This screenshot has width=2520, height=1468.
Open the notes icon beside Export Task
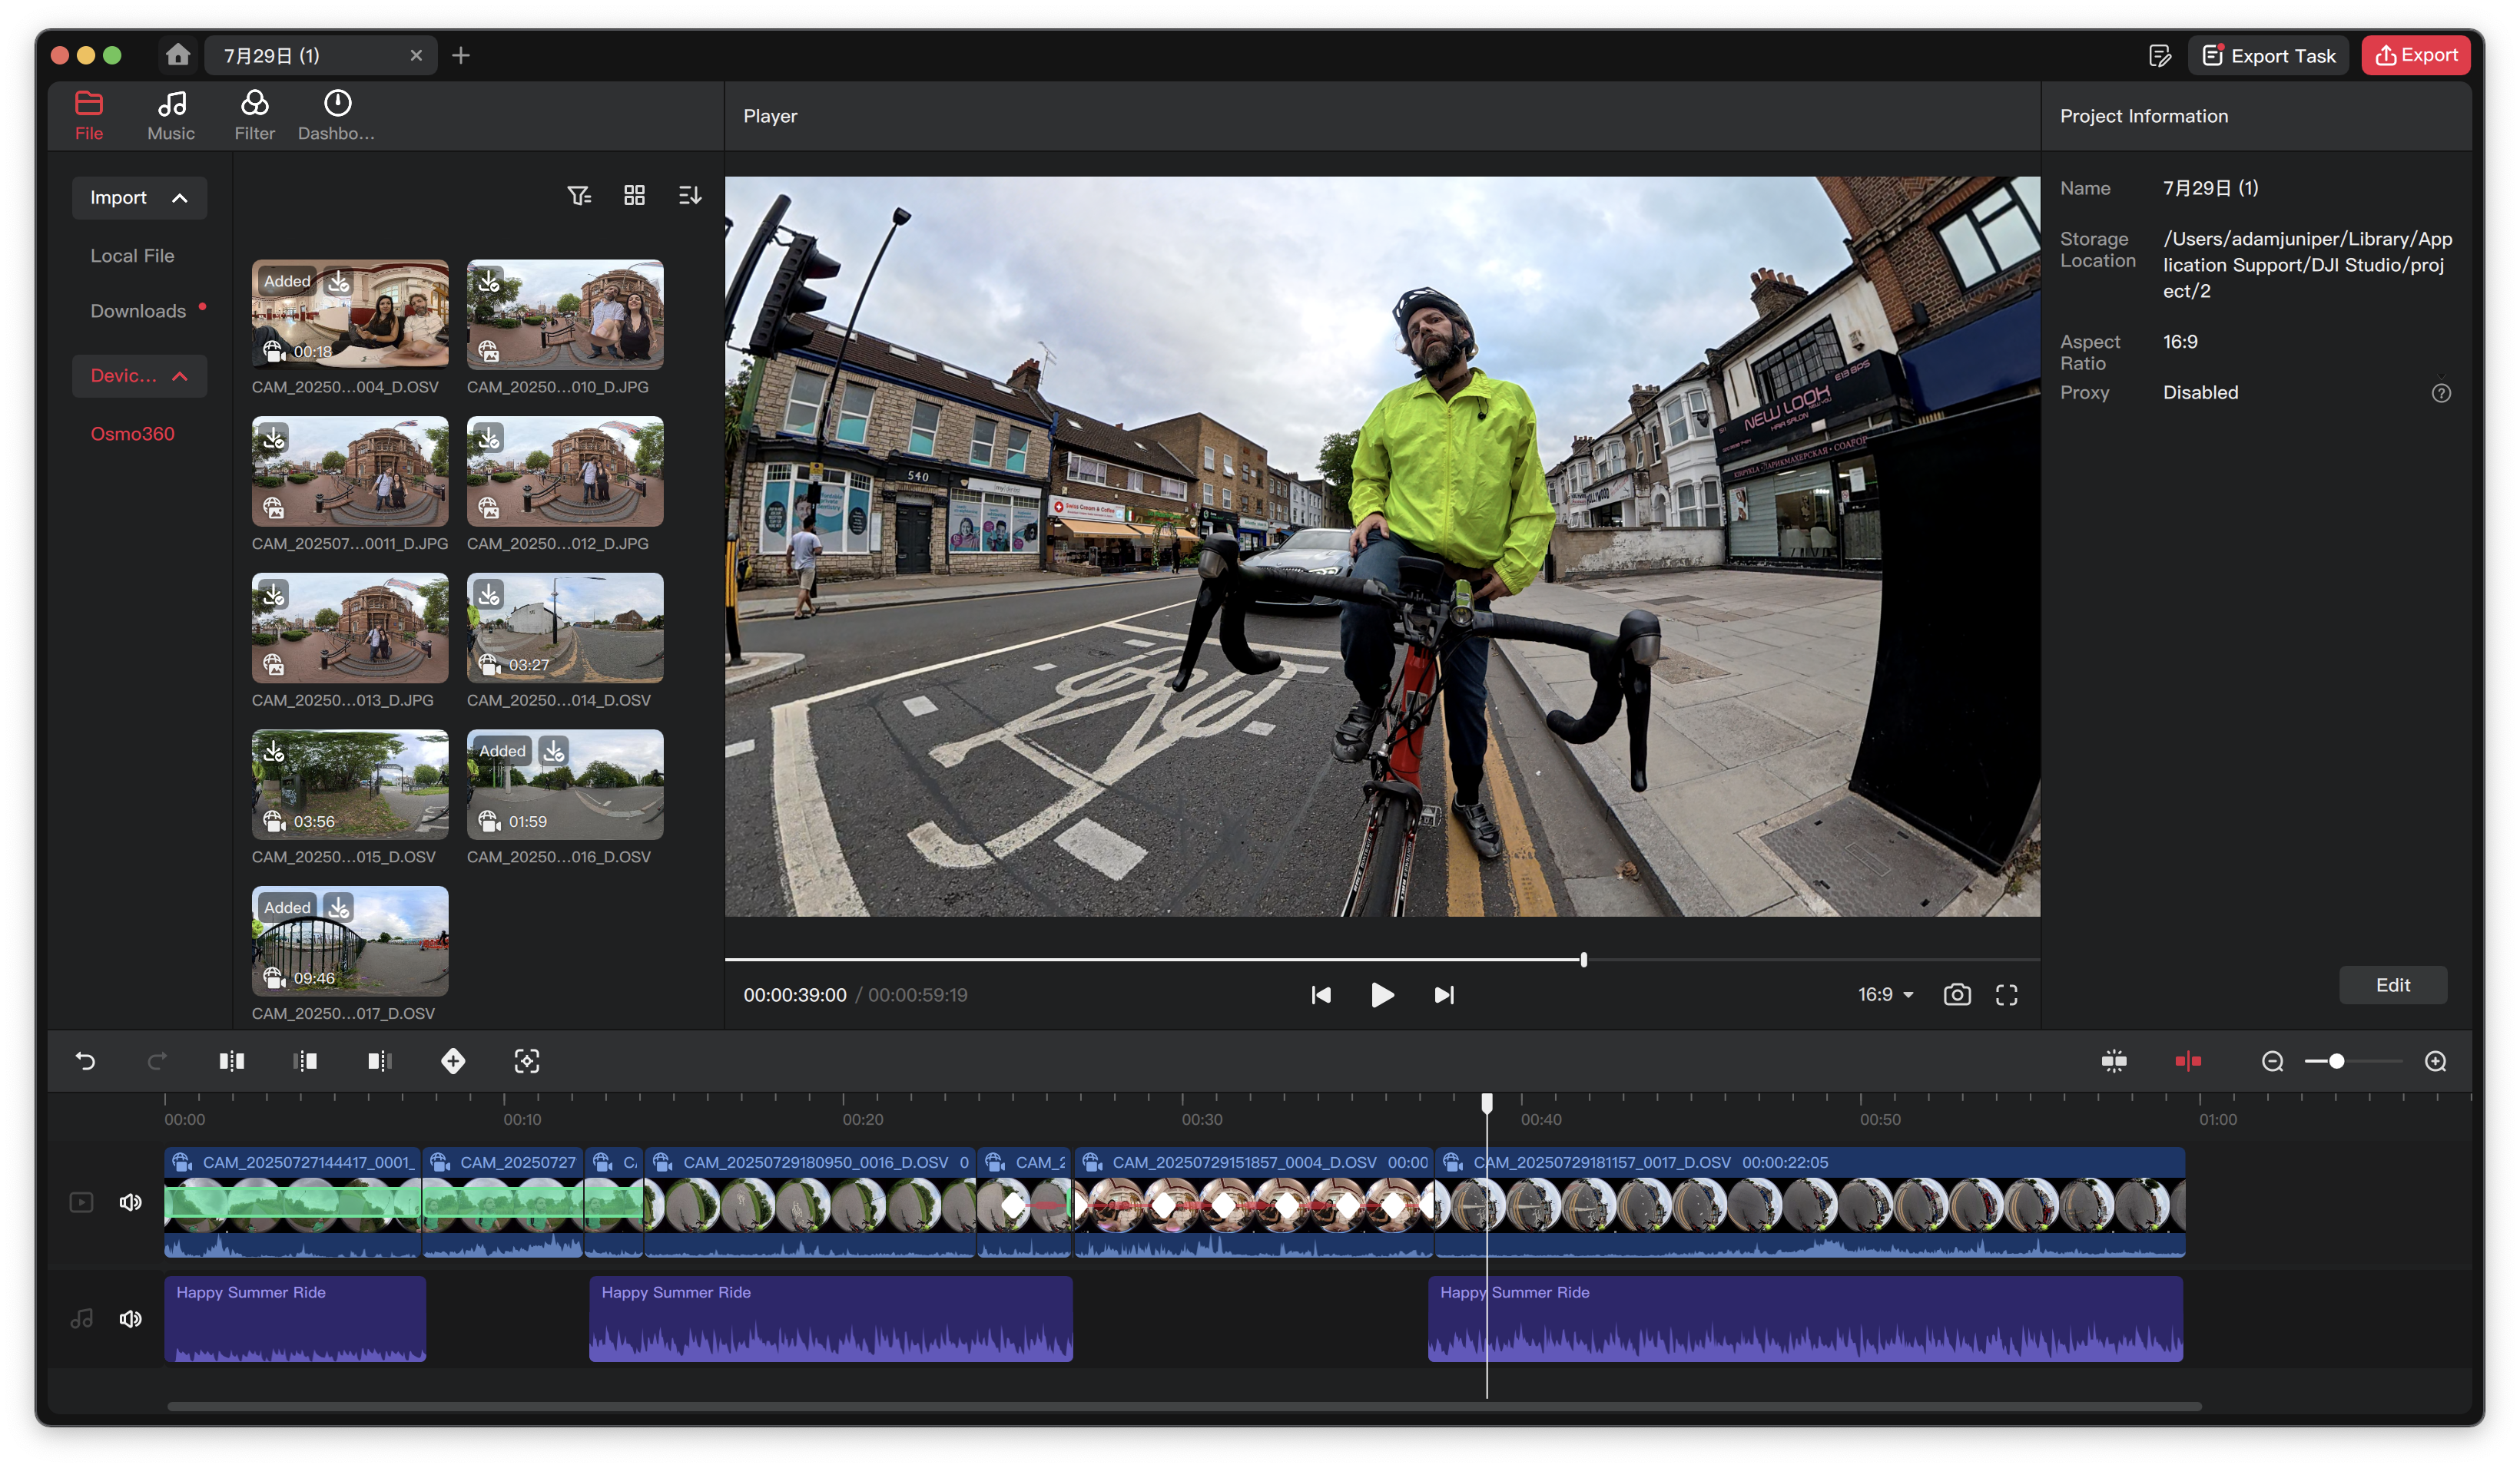tap(2160, 56)
